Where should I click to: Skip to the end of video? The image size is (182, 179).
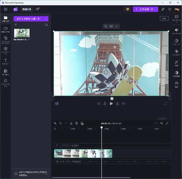(x=124, y=104)
